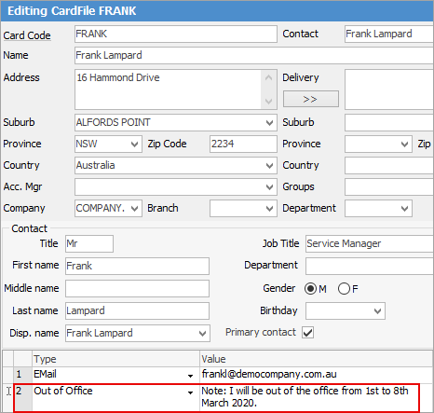Open the Branch dropdown
Viewport: 434px width, 413px height.
coord(269,209)
